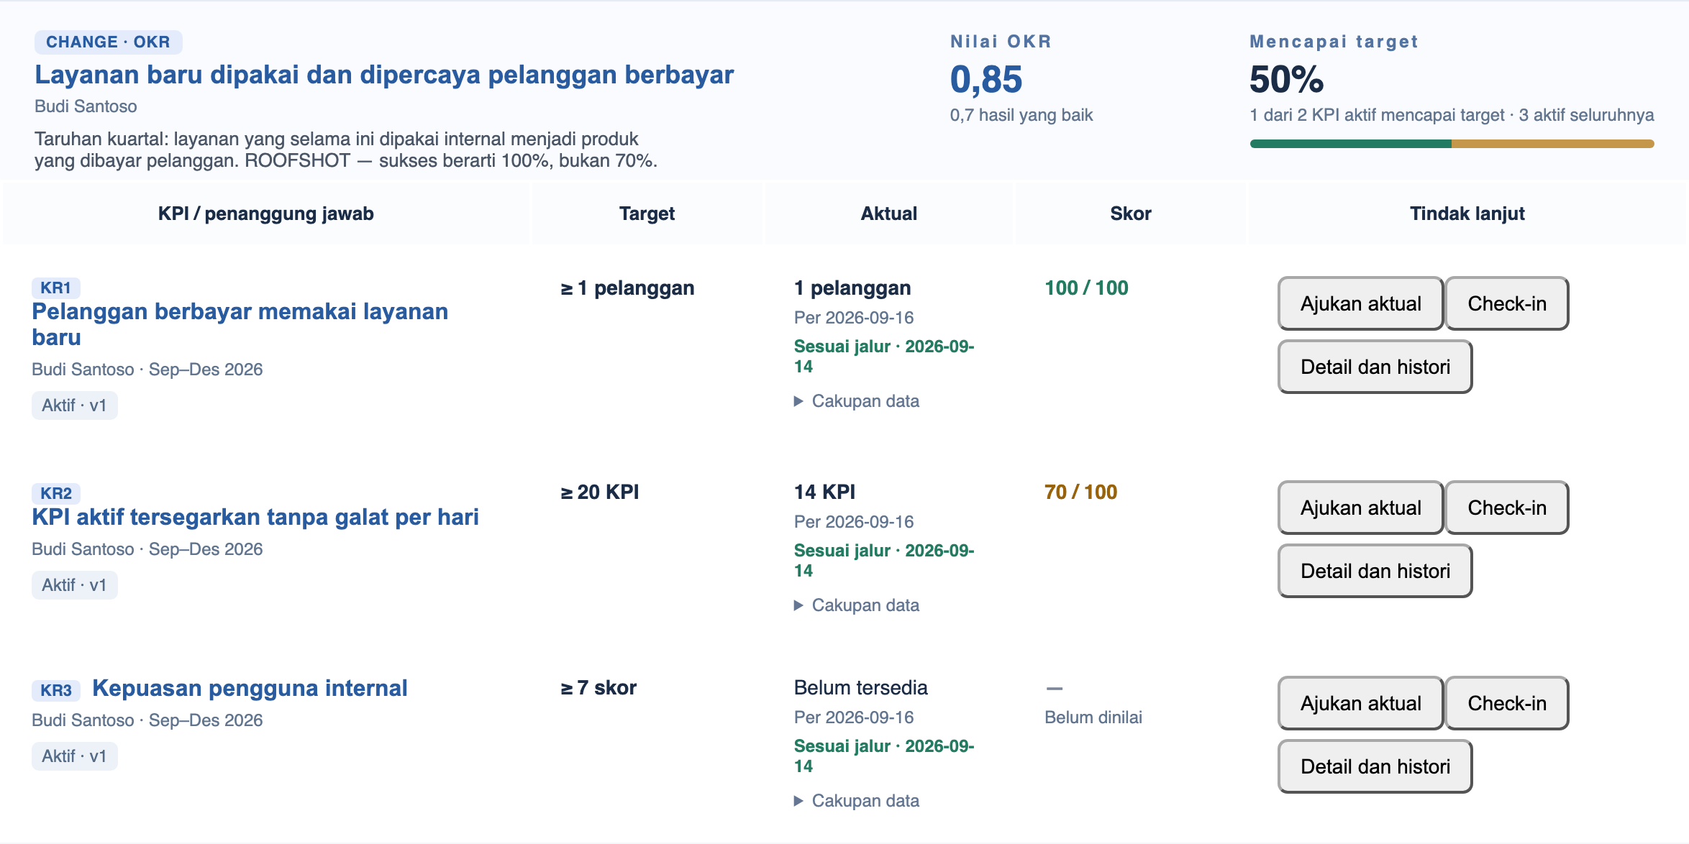Click target '≥ 1 pelanggan'

coord(627,288)
